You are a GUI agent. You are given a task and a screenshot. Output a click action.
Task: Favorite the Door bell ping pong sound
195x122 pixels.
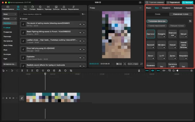[x=80, y=49]
